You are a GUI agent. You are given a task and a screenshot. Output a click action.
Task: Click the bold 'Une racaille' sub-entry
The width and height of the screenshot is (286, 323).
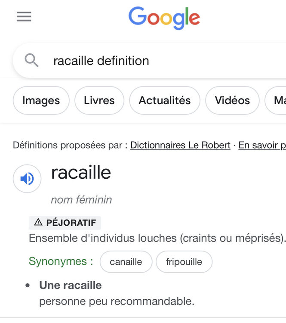click(x=71, y=285)
